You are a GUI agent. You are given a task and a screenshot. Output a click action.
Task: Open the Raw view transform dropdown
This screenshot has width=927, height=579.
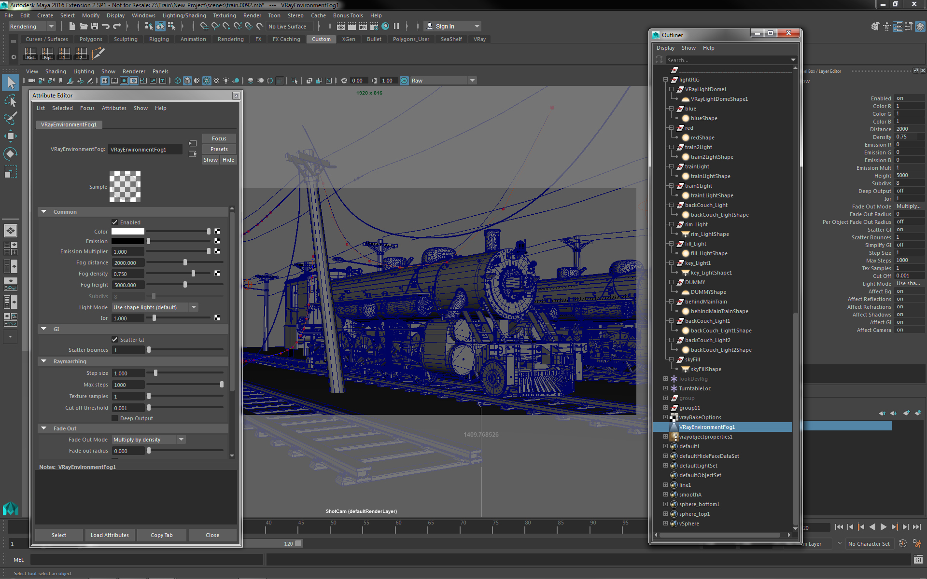443,81
